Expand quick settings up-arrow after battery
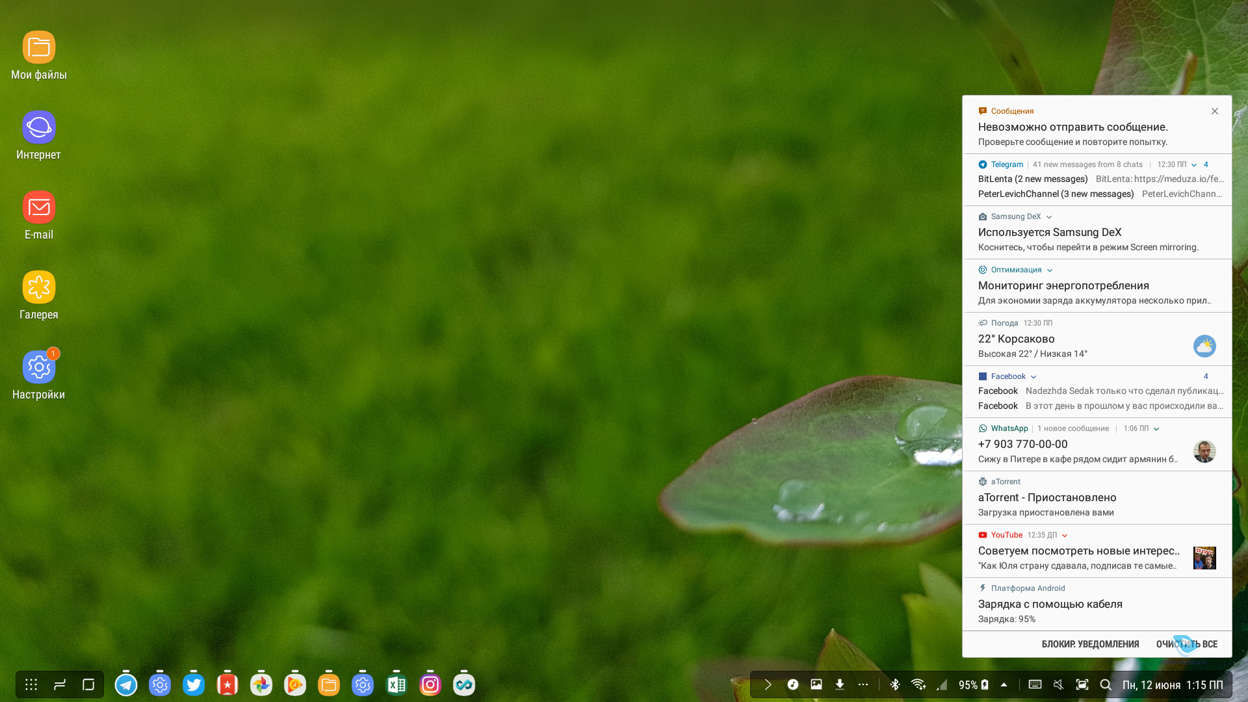 pos(1004,684)
